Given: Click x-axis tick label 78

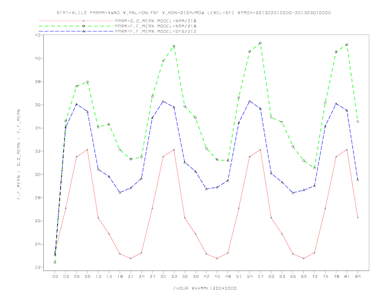Looking at the screenshot, I should click(x=336, y=276).
